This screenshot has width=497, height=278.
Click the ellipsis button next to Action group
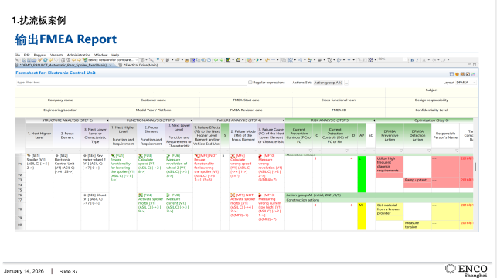point(346,83)
